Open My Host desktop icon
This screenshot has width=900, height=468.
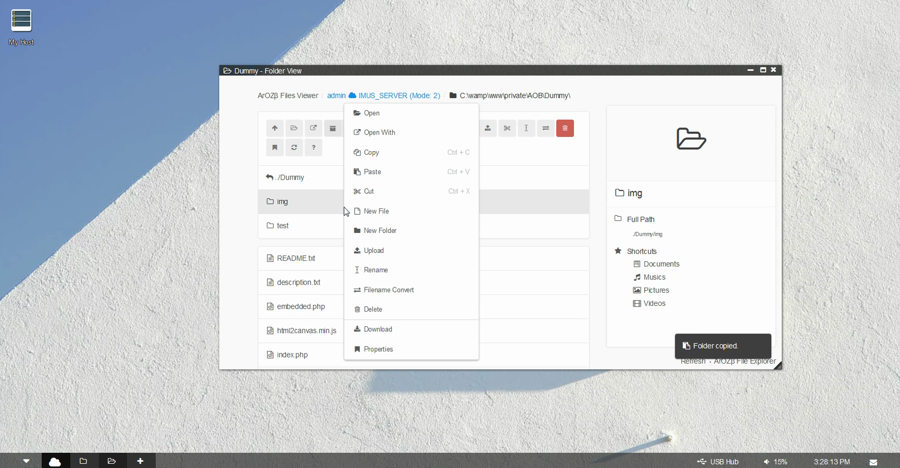click(21, 27)
